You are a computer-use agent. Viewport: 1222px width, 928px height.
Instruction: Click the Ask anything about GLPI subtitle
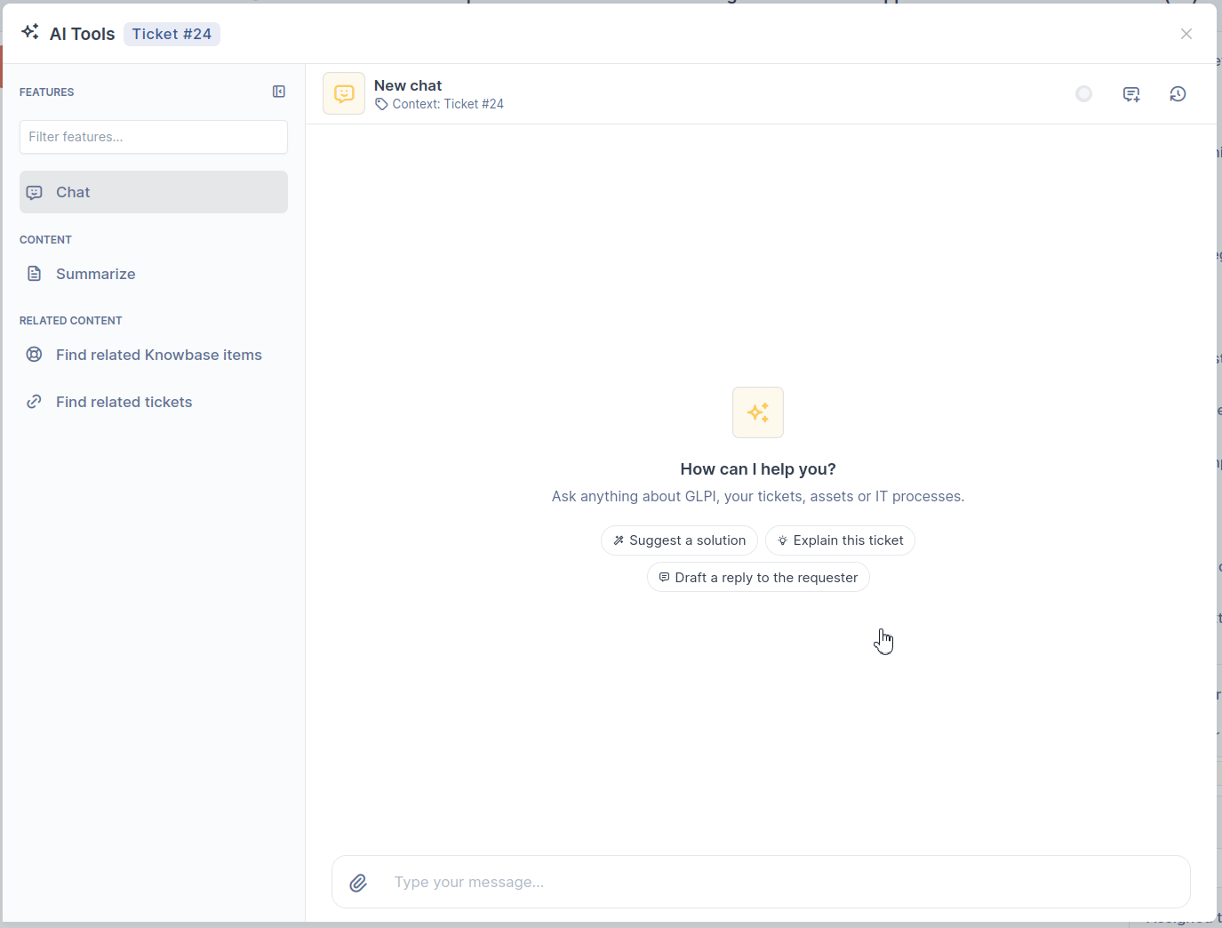click(x=758, y=496)
